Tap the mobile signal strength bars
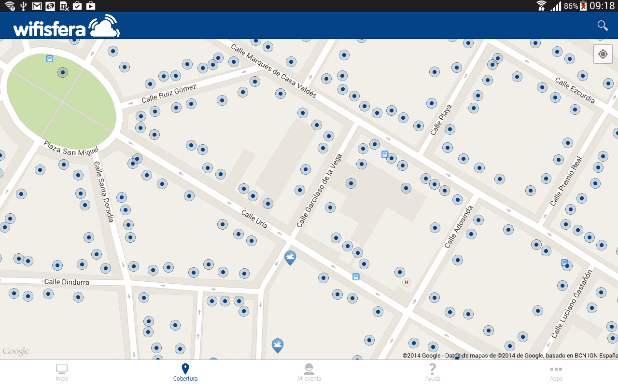Viewport: 618px width, 386px height. click(x=556, y=6)
